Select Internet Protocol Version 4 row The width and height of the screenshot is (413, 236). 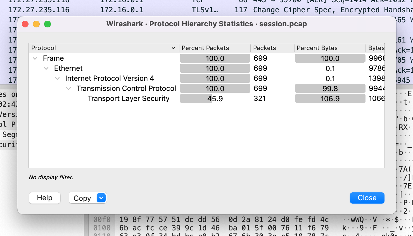click(x=206, y=78)
